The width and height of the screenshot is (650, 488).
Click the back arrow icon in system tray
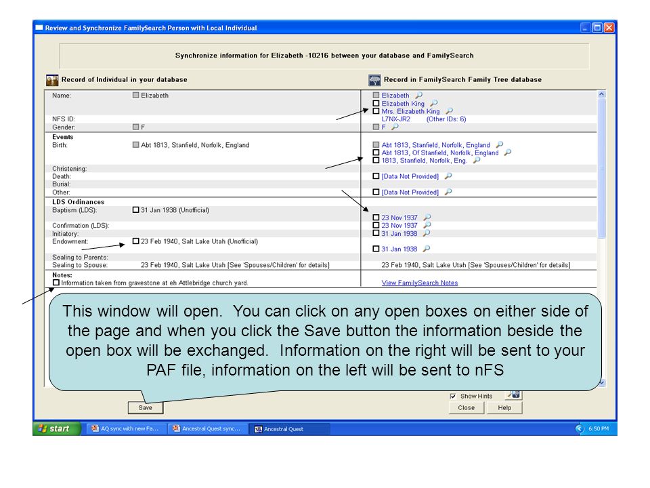coord(579,428)
